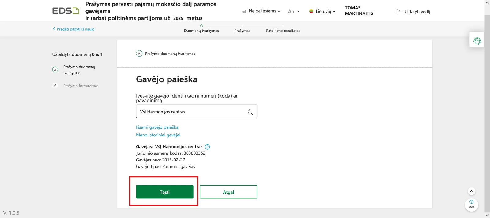Viewport: 490px width, 218px height.
Task: Click the Atgal button
Action: (228, 192)
